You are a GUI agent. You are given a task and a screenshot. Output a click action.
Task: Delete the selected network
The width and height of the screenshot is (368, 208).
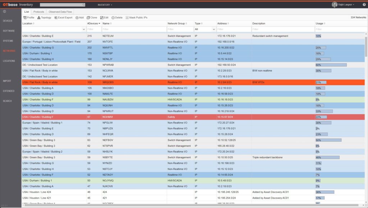pyautogui.click(x=117, y=18)
